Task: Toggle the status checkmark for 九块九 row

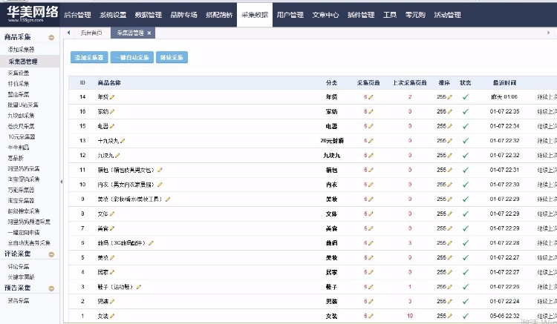Action: tap(466, 155)
